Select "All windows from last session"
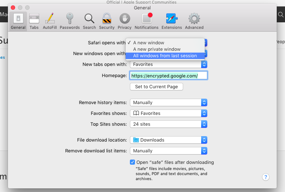Image resolution: width=285 pixels, height=192 pixels. coord(165,56)
